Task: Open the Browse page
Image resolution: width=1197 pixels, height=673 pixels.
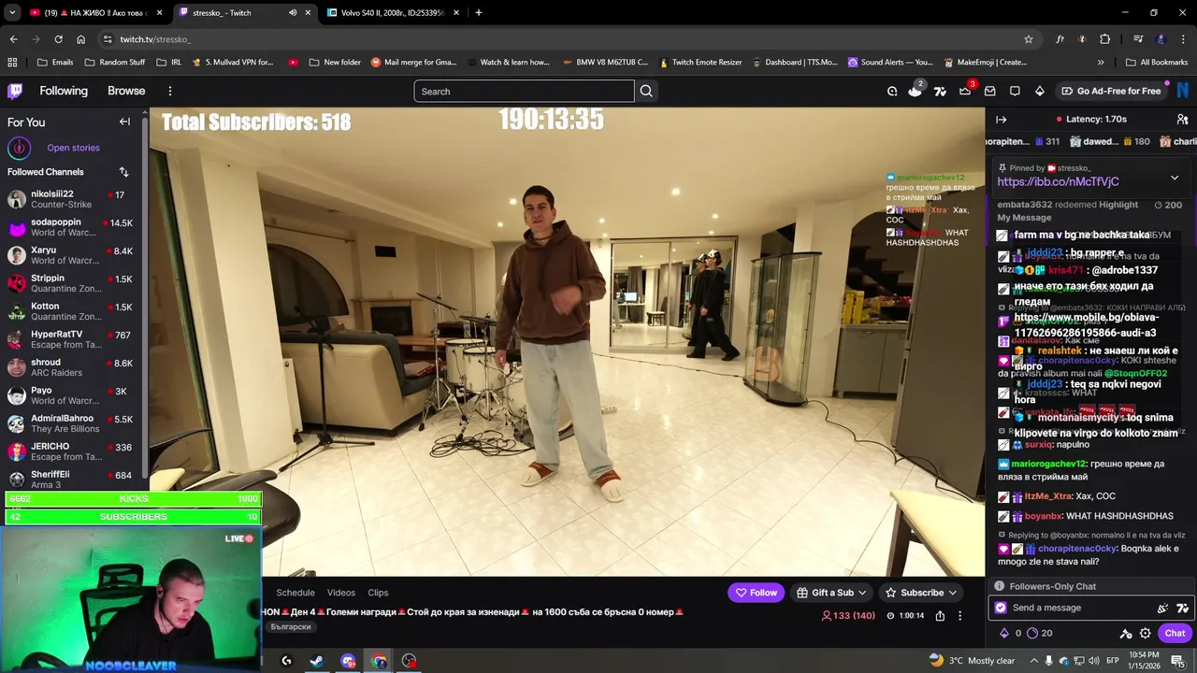Action: pos(126,91)
